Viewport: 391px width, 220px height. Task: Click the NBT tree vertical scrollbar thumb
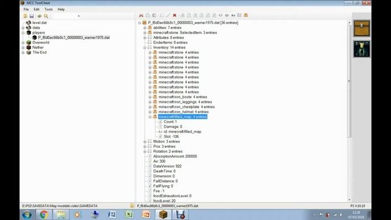[x=349, y=81]
